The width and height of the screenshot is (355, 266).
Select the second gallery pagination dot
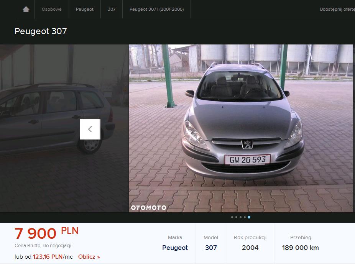click(x=236, y=217)
